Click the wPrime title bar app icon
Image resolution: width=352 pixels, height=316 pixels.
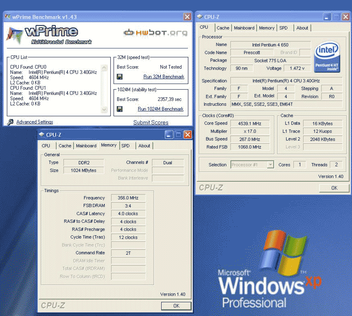8,17
